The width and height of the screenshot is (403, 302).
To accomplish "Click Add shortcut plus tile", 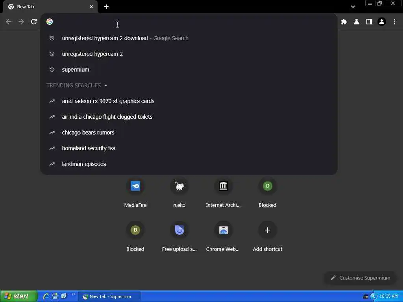I will coord(268,237).
